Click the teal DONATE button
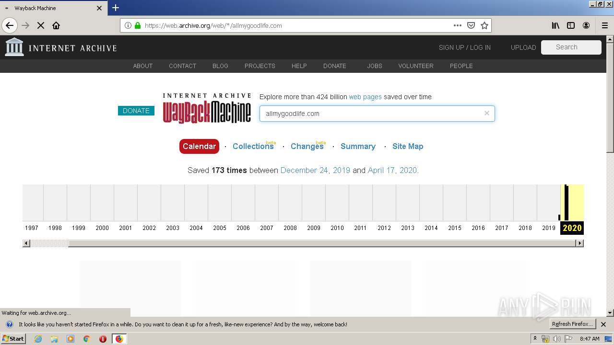Image resolution: width=614 pixels, height=345 pixels. [x=136, y=111]
